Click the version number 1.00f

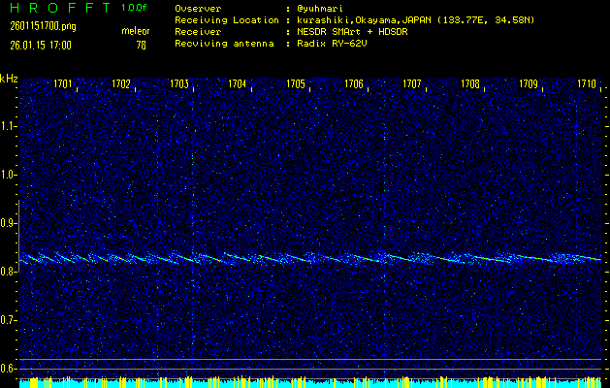coord(135,8)
